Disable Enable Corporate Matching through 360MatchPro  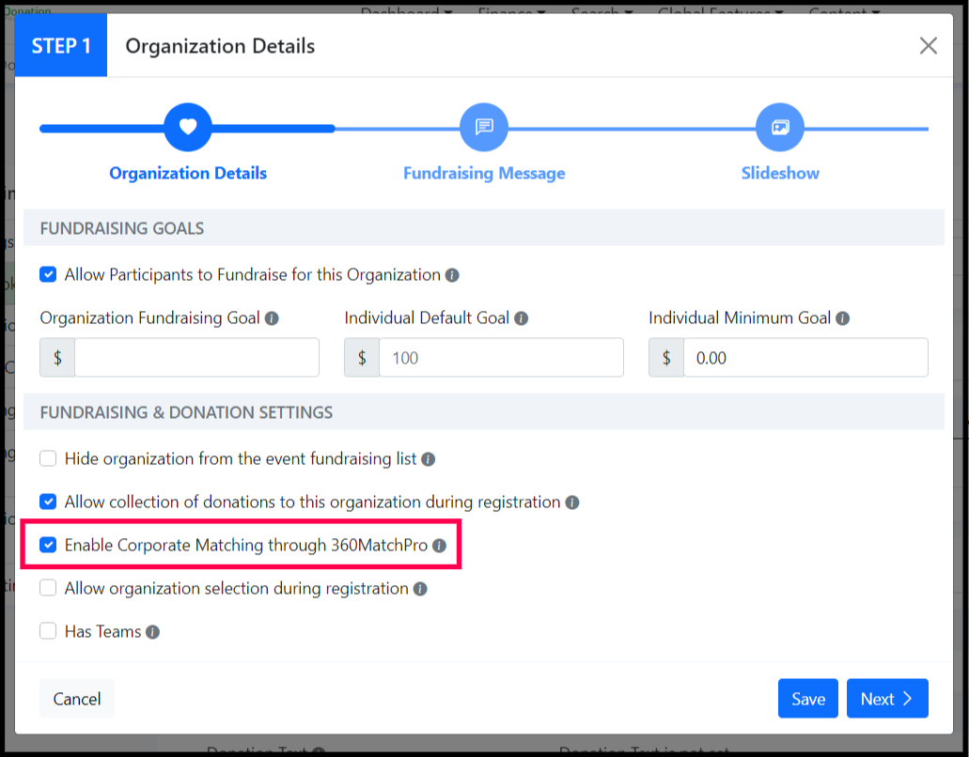(x=48, y=546)
